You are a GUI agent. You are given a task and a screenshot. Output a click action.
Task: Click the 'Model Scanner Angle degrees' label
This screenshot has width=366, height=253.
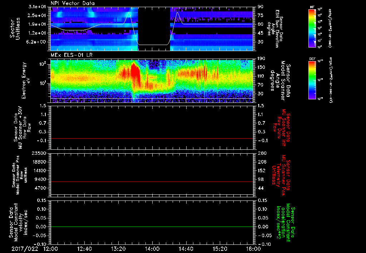[x=281, y=81]
